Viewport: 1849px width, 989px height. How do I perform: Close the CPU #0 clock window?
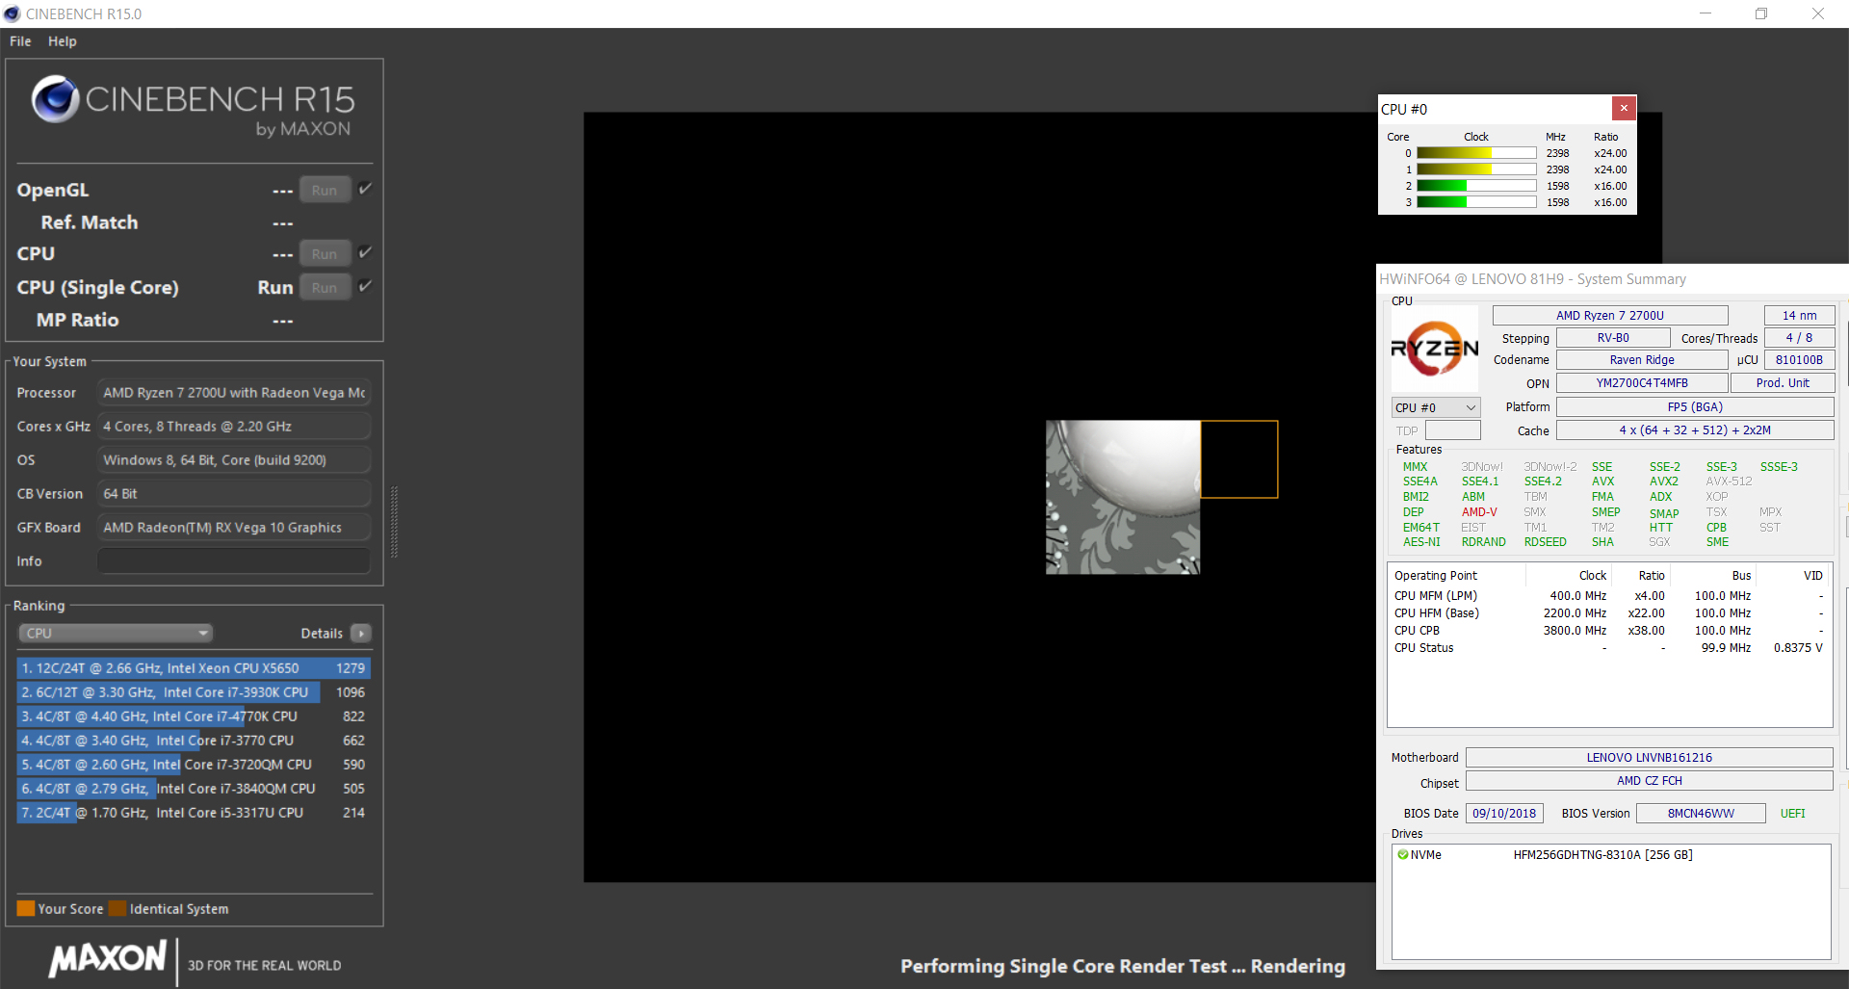pos(1624,108)
